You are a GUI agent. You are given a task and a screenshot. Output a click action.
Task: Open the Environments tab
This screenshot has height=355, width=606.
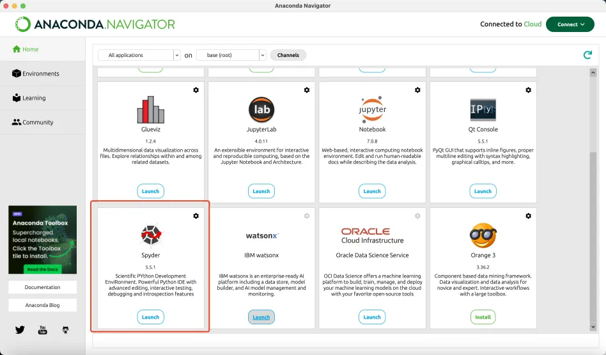click(43, 74)
